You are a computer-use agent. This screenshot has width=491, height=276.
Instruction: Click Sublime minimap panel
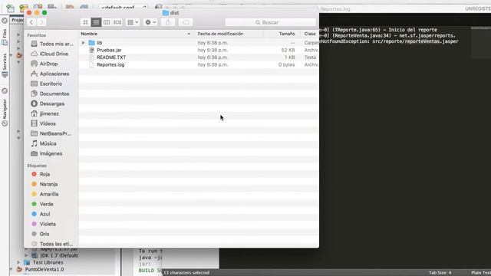[x=481, y=43]
